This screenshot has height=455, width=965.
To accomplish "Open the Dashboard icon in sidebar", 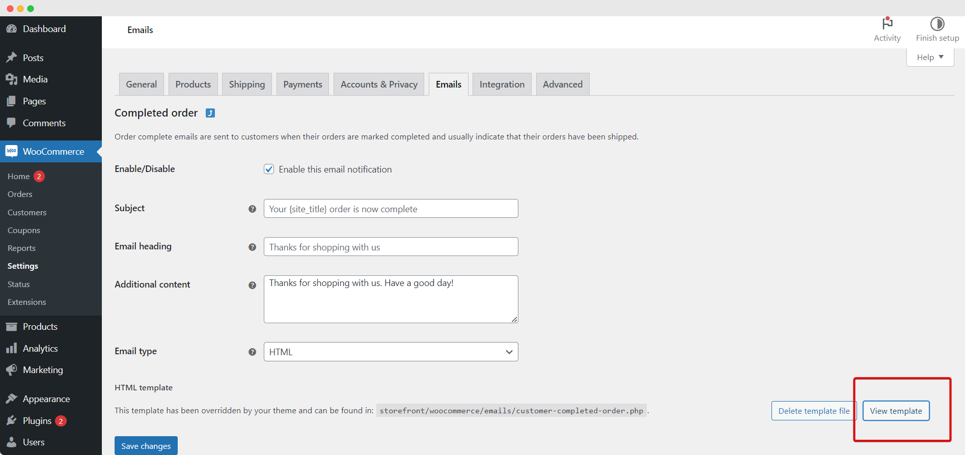I will click(11, 29).
